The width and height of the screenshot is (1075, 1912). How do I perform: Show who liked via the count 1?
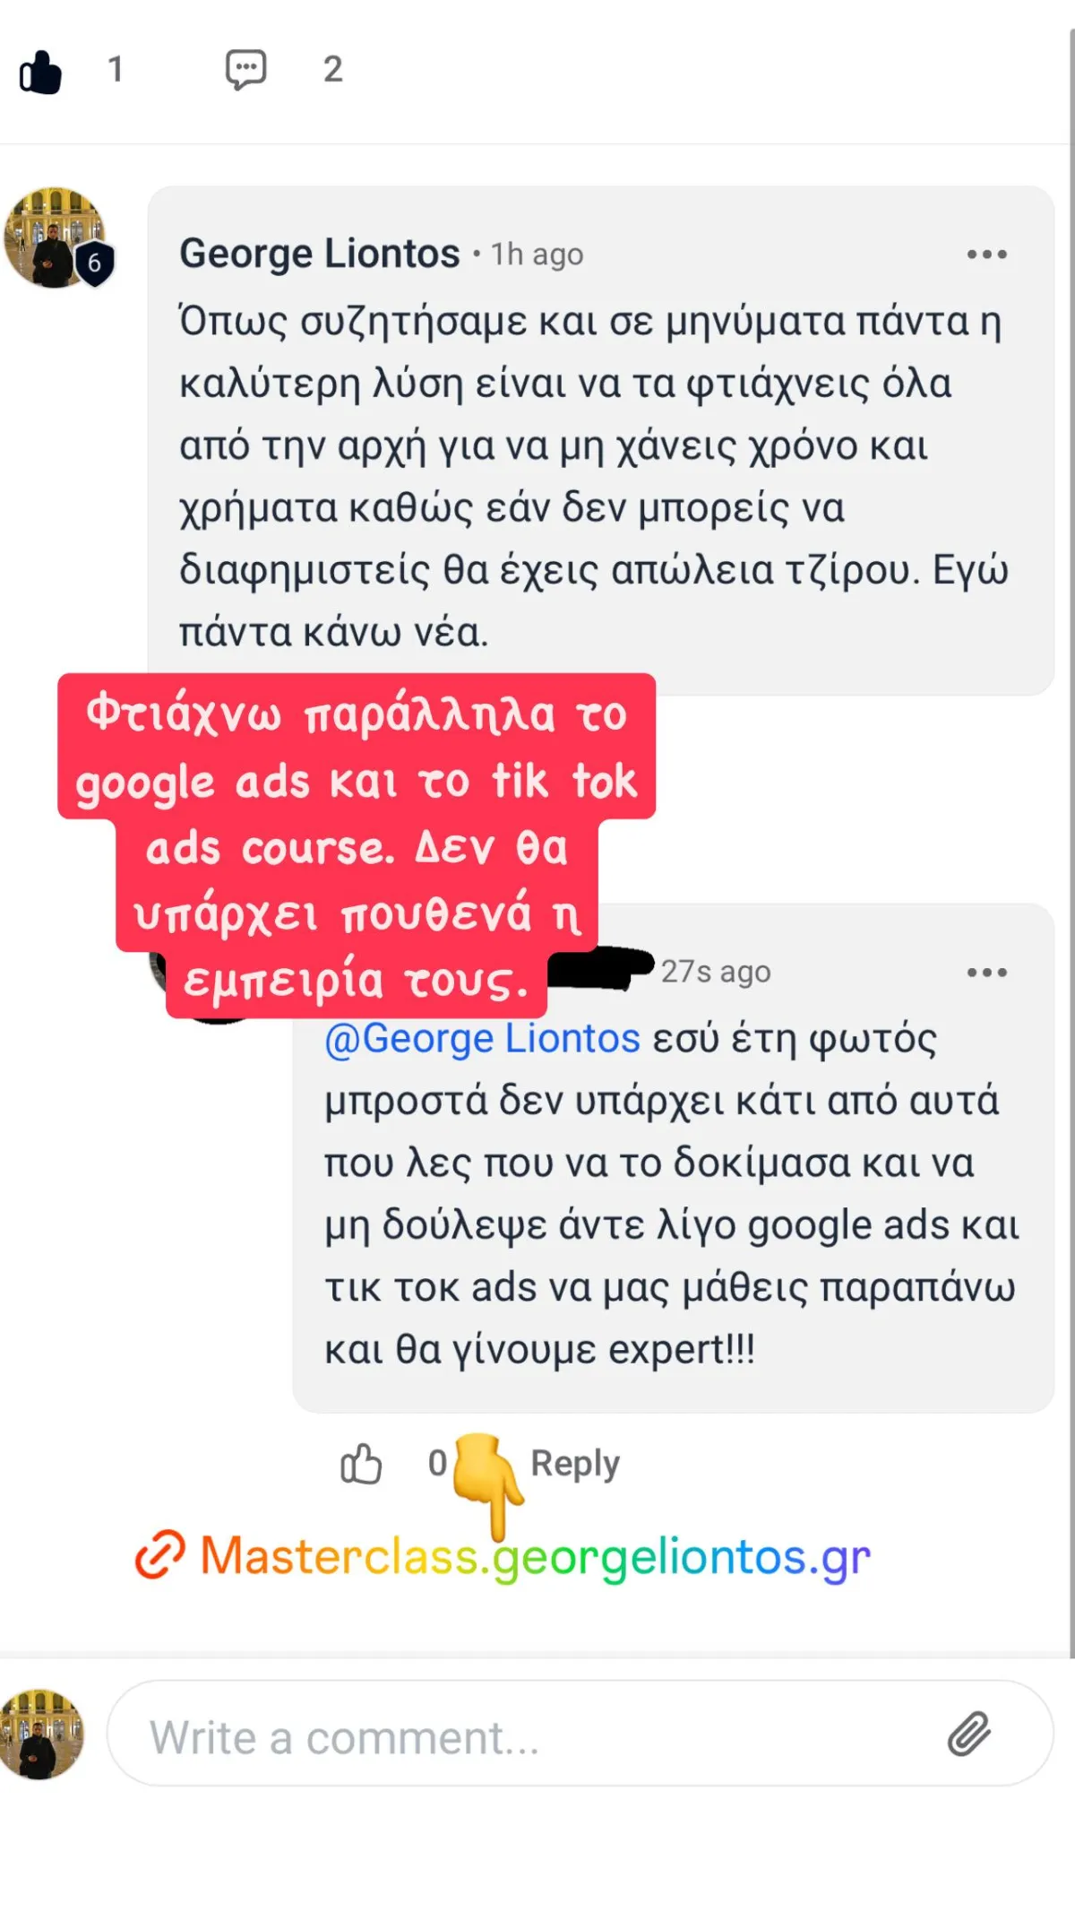click(x=115, y=70)
